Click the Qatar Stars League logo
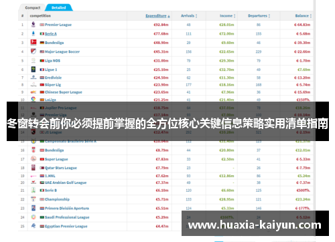Viewport: 335px width, 242px height. coord(33,168)
